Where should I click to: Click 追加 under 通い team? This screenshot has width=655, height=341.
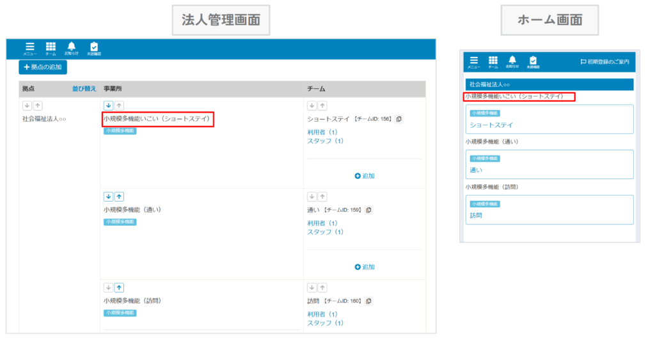[365, 267]
